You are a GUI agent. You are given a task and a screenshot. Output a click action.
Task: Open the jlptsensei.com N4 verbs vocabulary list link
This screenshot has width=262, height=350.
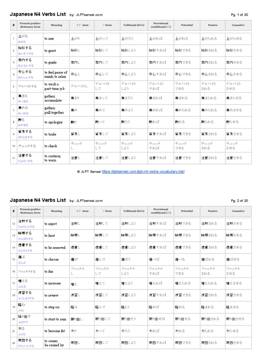pos(143,172)
